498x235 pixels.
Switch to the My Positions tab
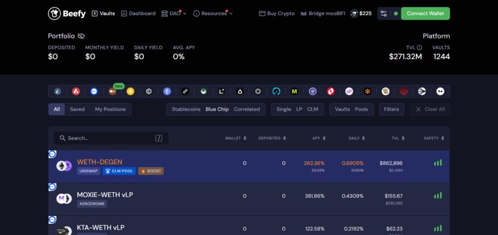coord(110,109)
